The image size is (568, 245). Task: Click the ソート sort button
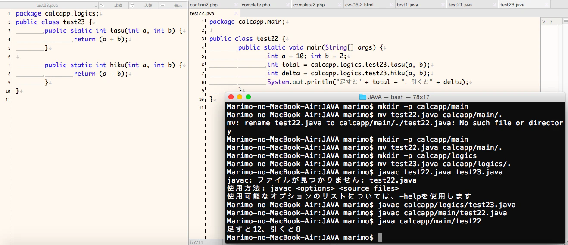coord(551,22)
